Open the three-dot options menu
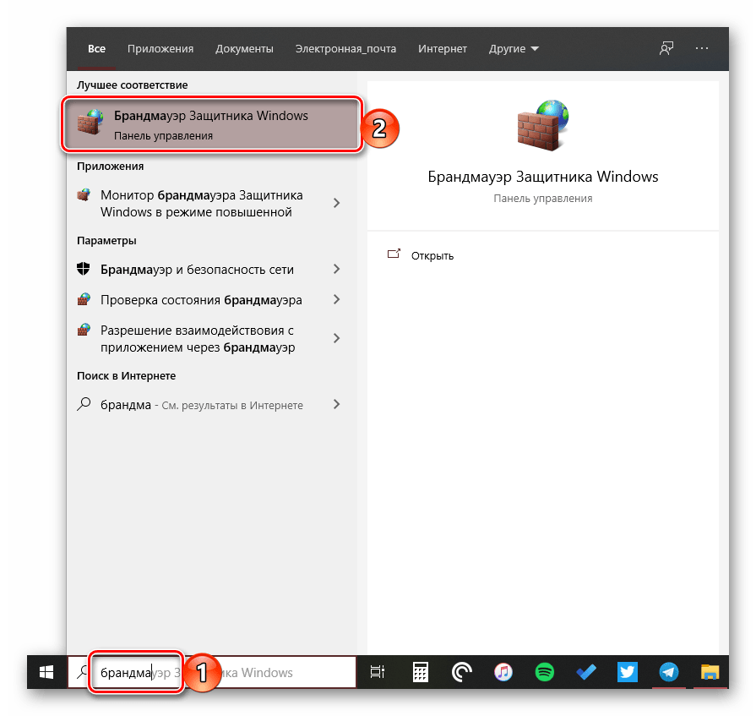The image size is (756, 716). tap(702, 49)
